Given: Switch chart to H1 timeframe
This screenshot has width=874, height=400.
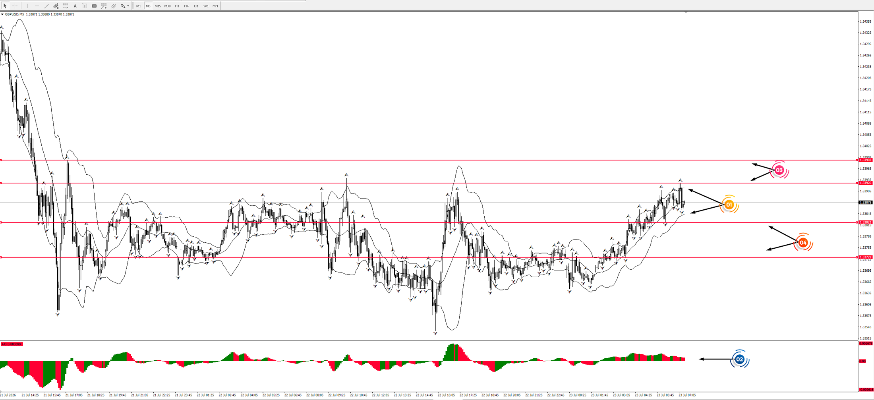Looking at the screenshot, I should pos(177,6).
